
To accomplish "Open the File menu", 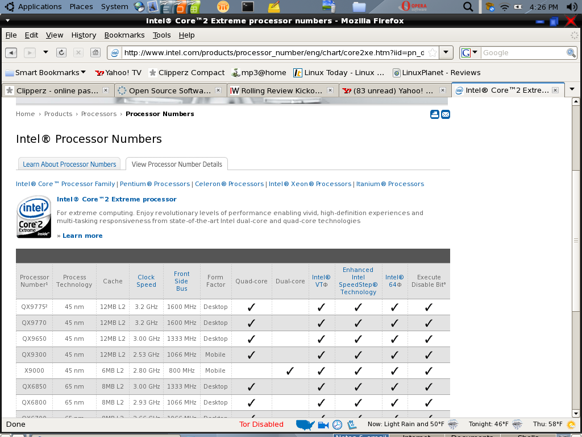I will pyautogui.click(x=11, y=35).
